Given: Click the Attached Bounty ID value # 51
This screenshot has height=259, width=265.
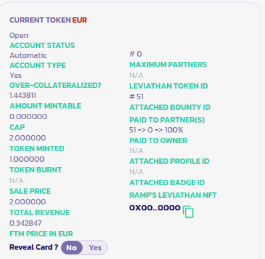Looking at the screenshot, I should 136,97.
